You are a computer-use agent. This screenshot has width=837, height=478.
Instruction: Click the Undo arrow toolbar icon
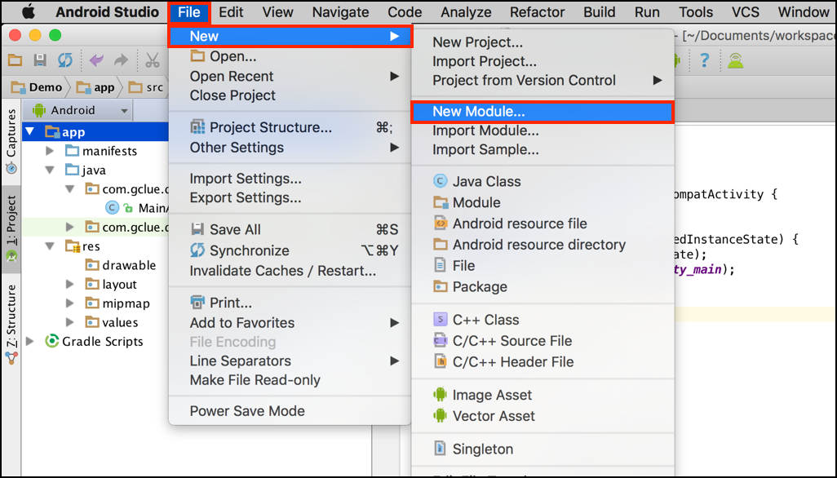click(x=97, y=60)
